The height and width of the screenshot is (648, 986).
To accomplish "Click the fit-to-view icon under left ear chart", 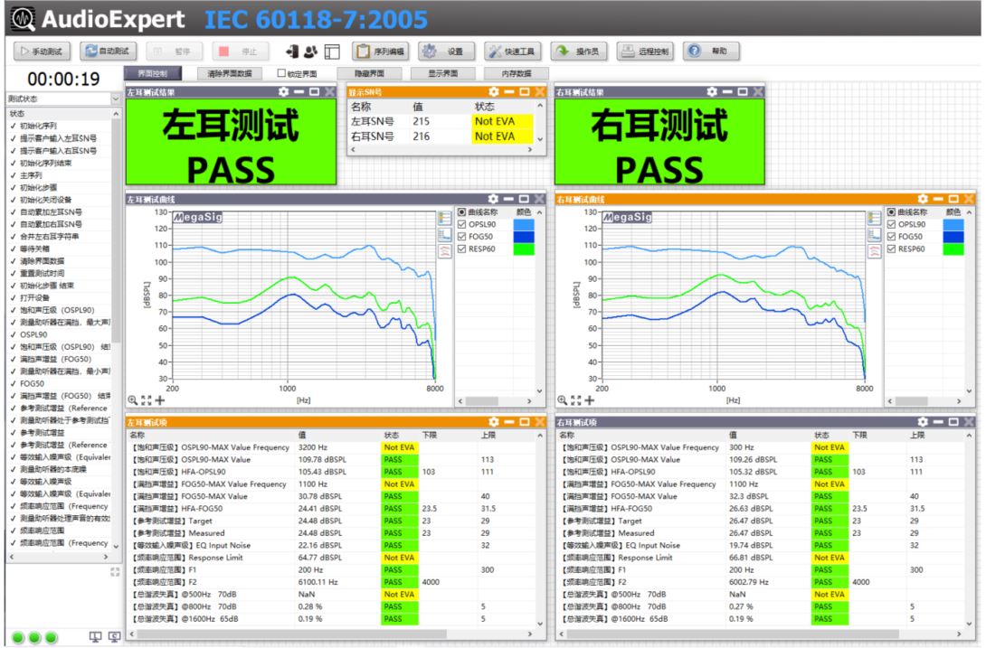I will point(147,399).
